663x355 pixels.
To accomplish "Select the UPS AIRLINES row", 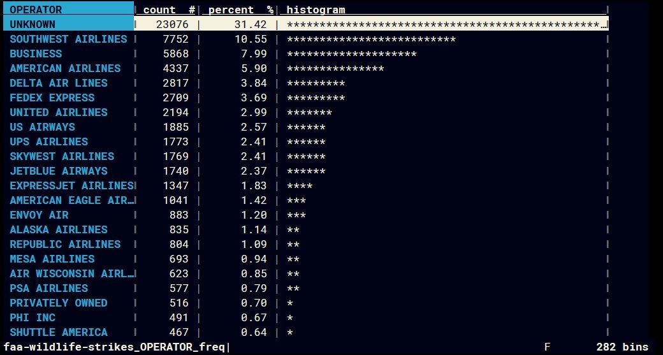I will 306,141.
